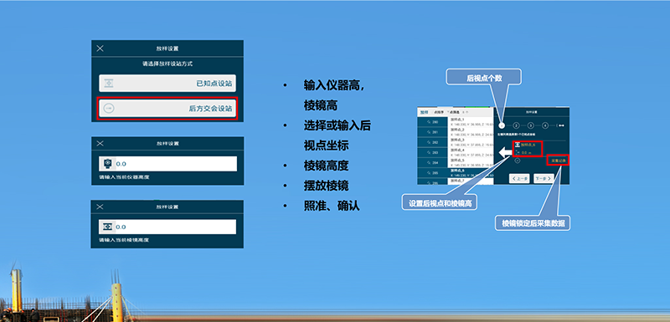This screenshot has height=322, width=670.
Task: Click the 上一步 previous step button
Action: click(519, 178)
